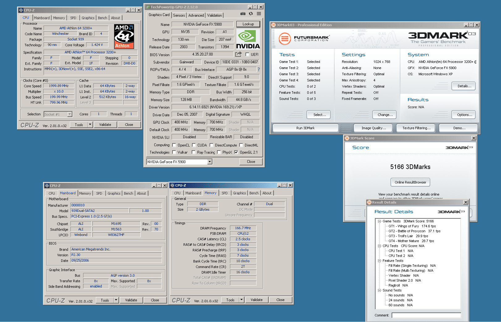The image size is (501, 322).
Task: Toggle the CUDA checkbox
Action: [194, 145]
